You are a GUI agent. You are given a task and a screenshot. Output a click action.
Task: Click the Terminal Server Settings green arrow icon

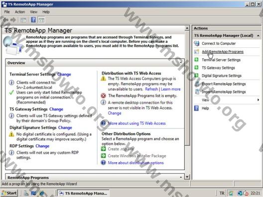tap(196, 60)
